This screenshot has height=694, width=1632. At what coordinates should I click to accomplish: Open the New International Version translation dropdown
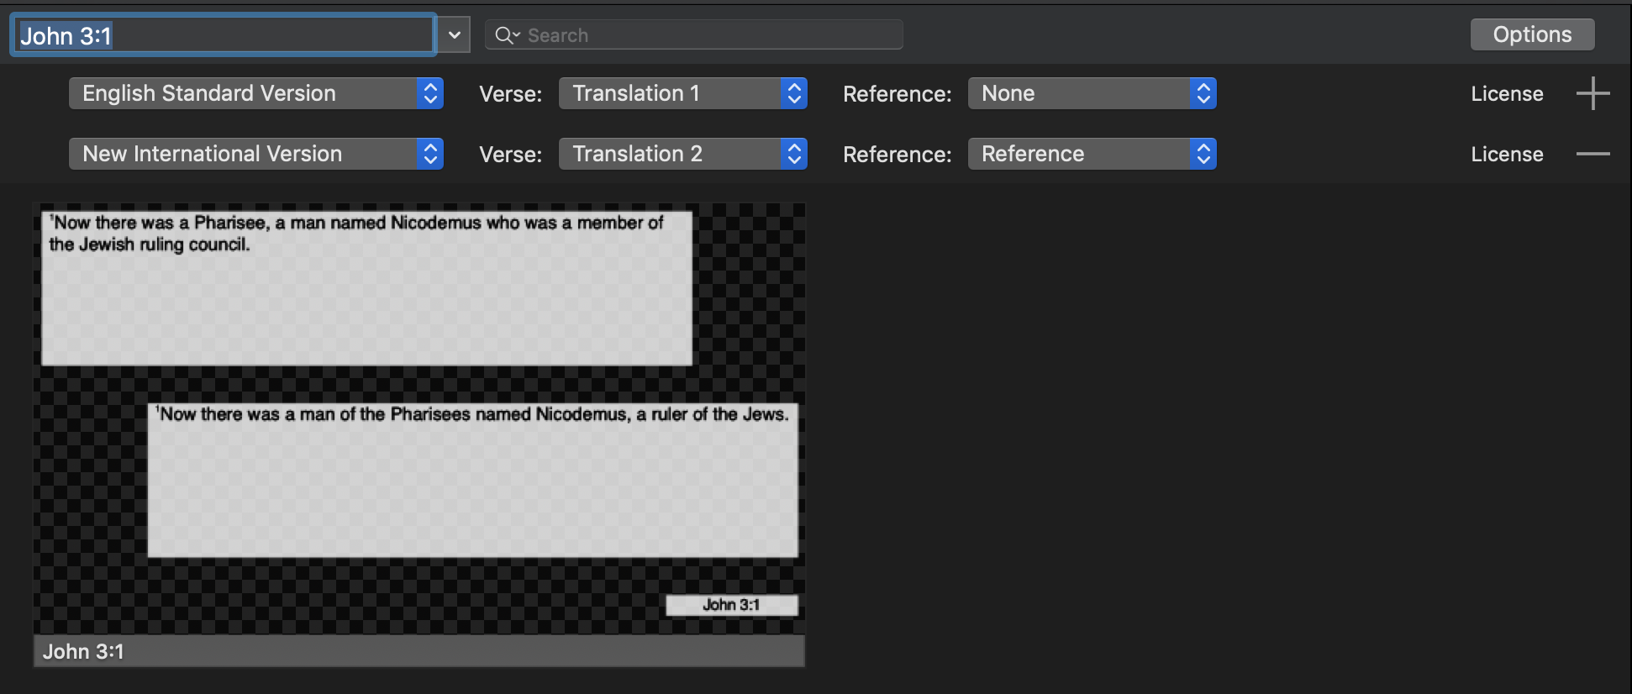pos(256,154)
